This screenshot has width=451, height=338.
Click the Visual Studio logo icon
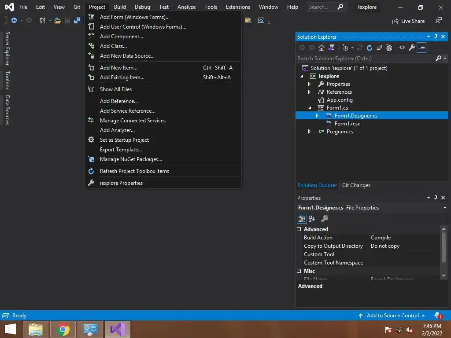point(10,7)
